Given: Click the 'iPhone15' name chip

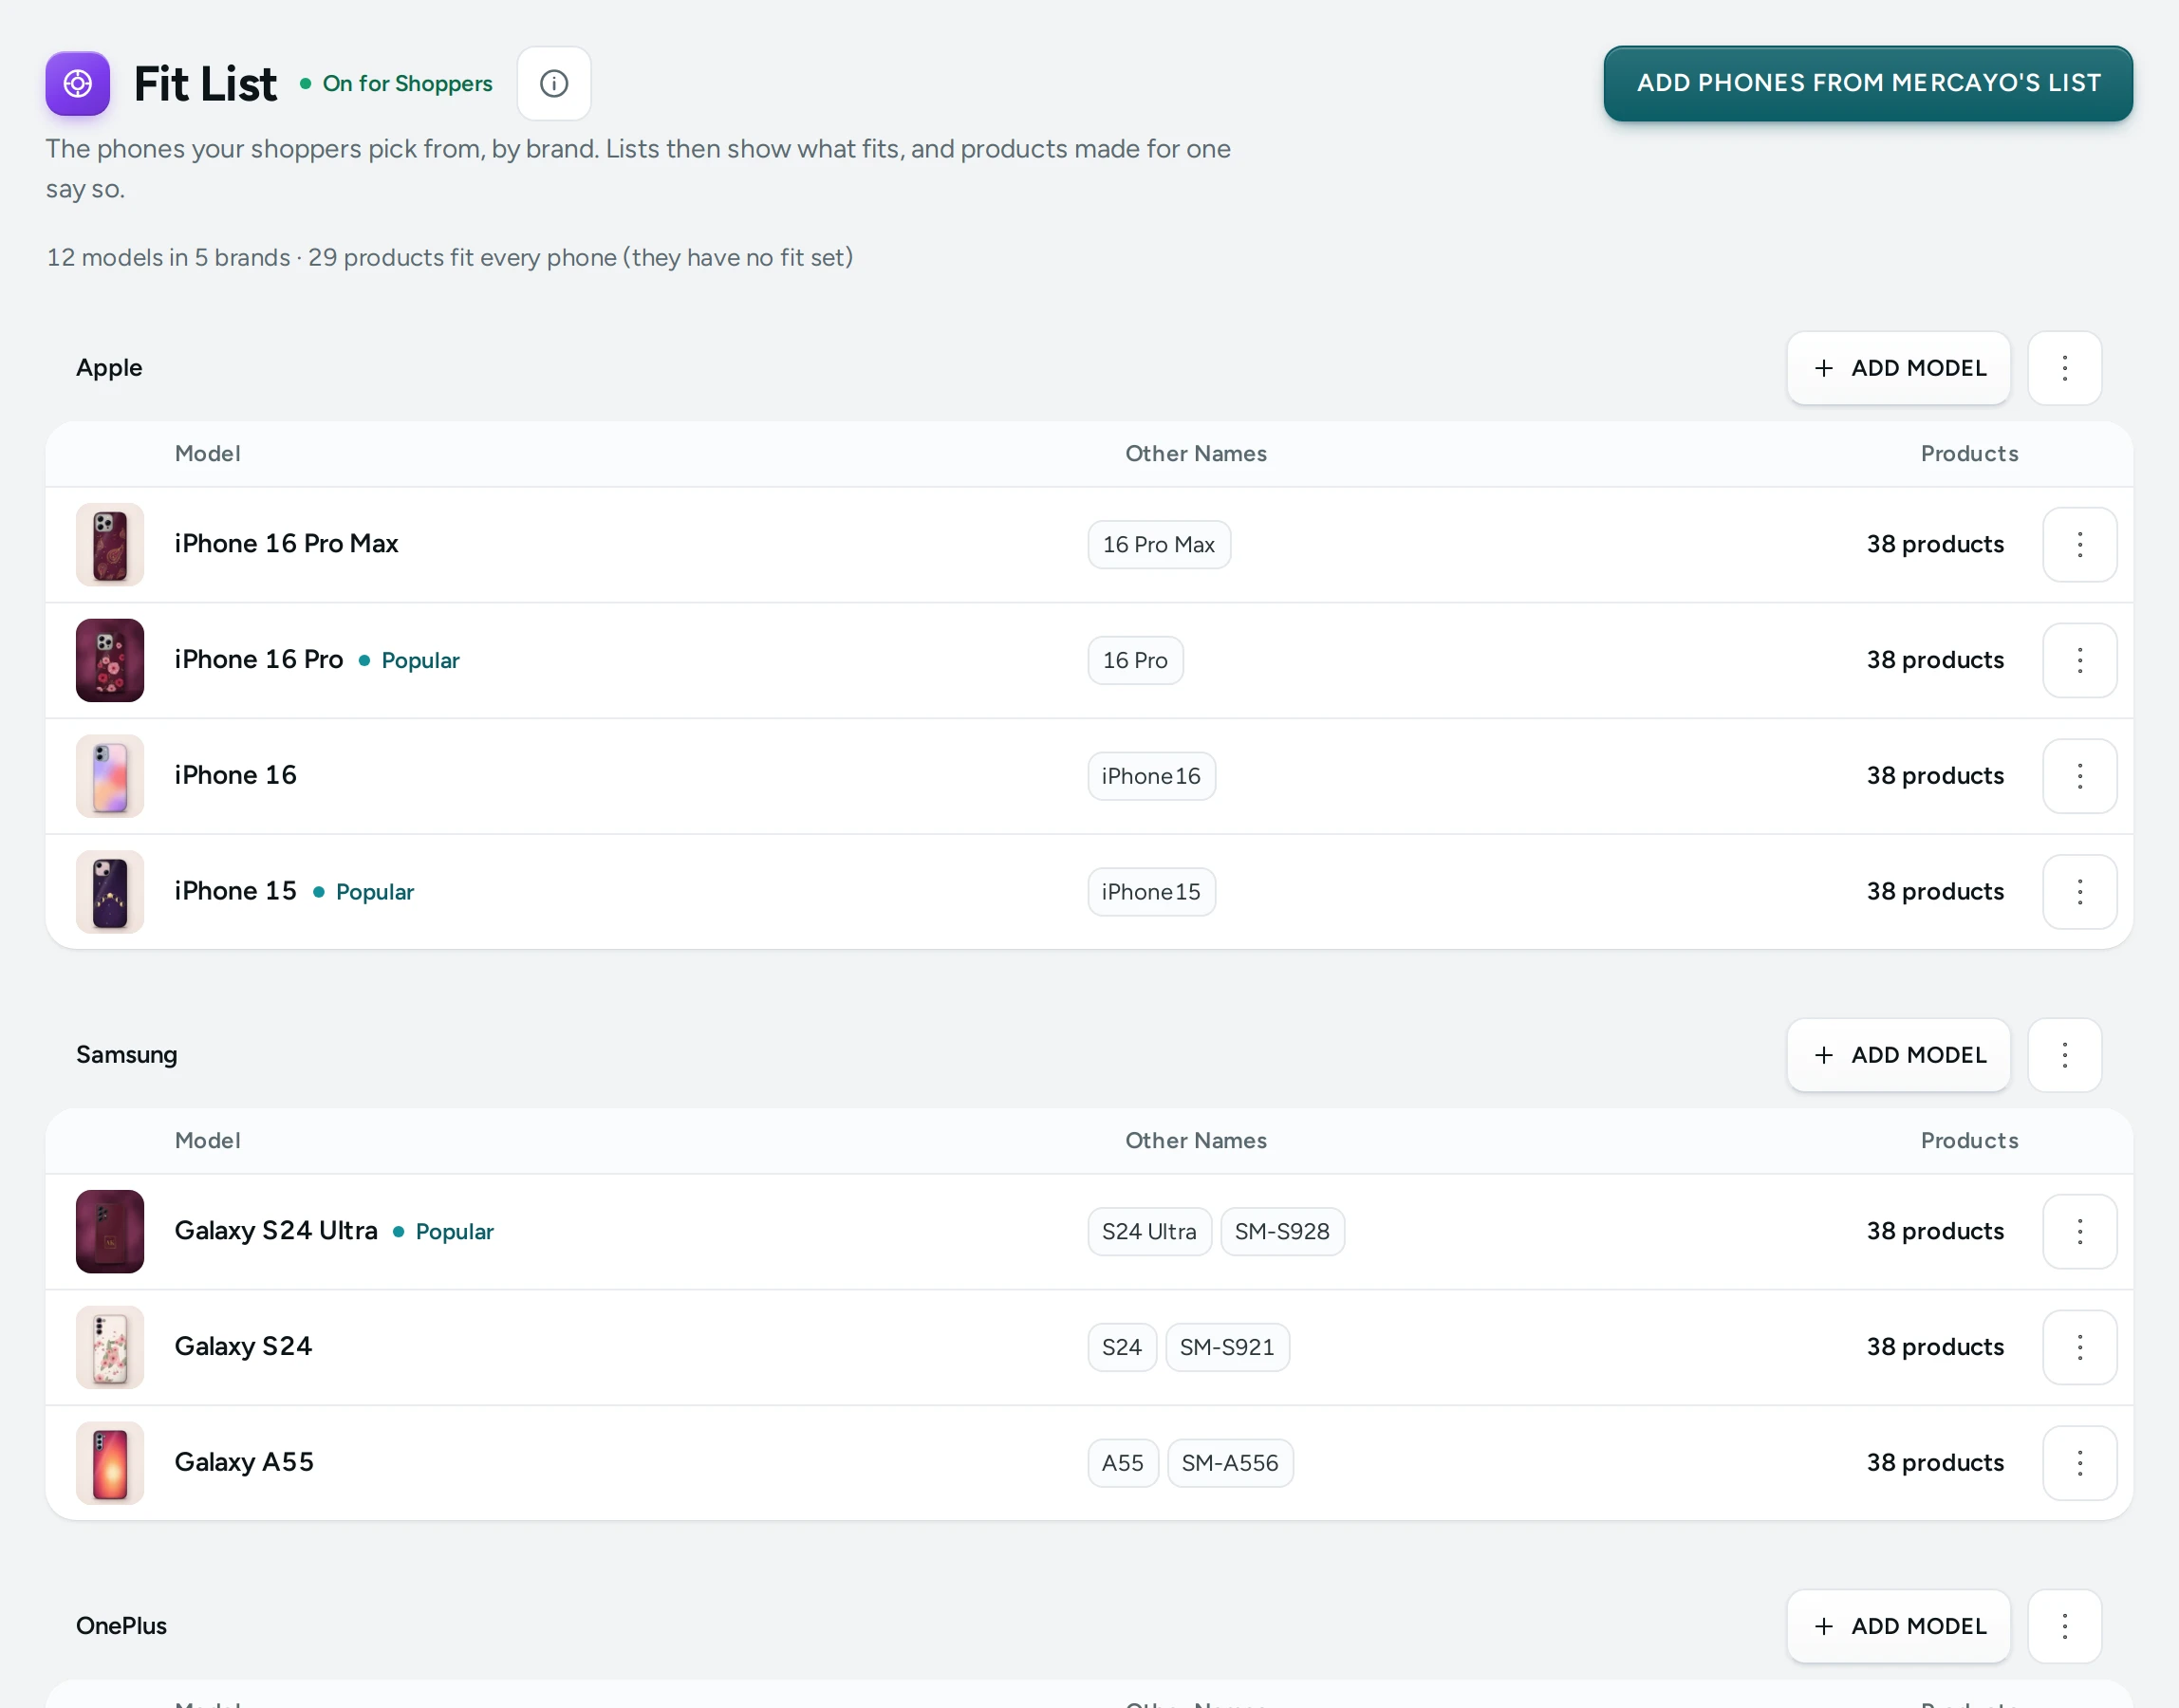Looking at the screenshot, I should pos(1151,892).
